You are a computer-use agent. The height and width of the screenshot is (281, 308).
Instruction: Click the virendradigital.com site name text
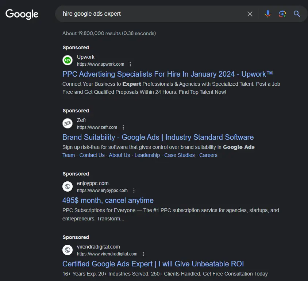(99, 247)
